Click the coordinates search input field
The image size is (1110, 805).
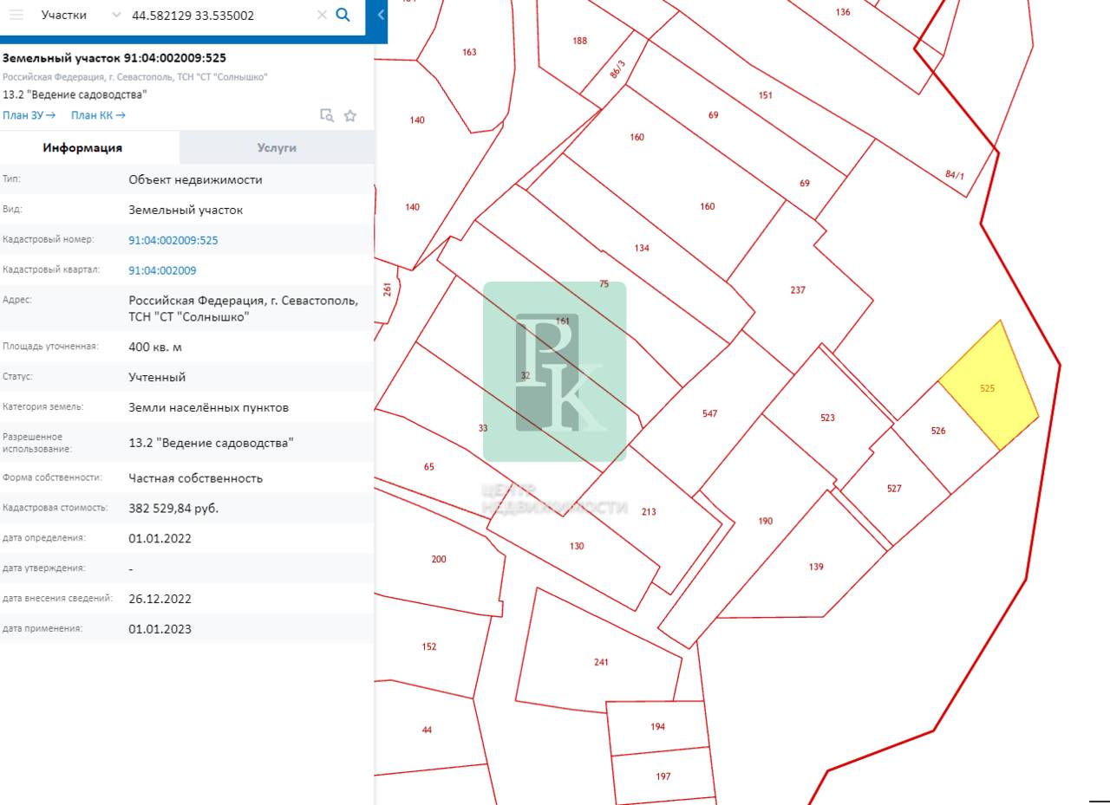[x=221, y=15]
